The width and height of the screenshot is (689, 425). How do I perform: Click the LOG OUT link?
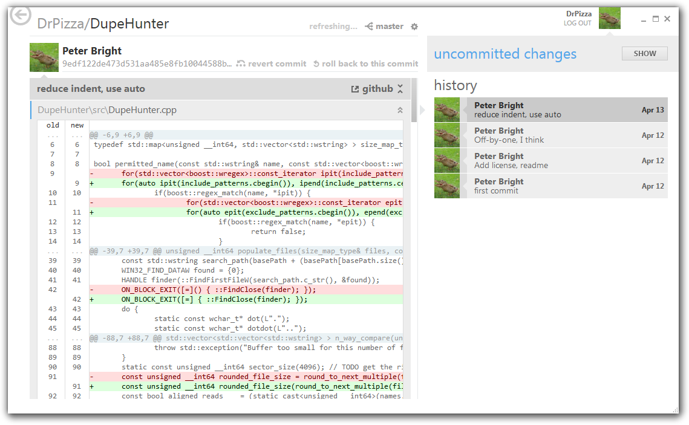tap(579, 24)
